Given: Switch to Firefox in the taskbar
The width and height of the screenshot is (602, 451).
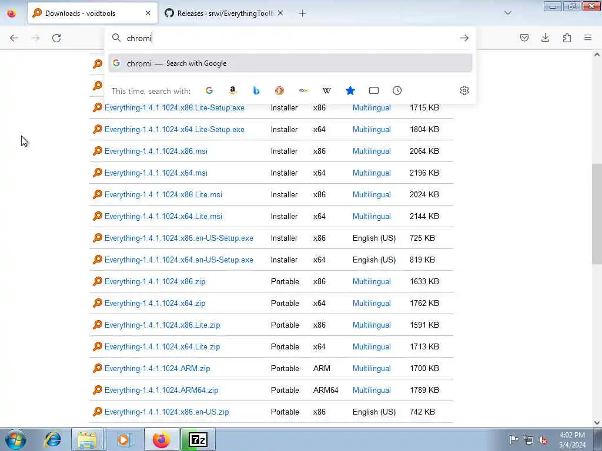Looking at the screenshot, I should [x=162, y=439].
